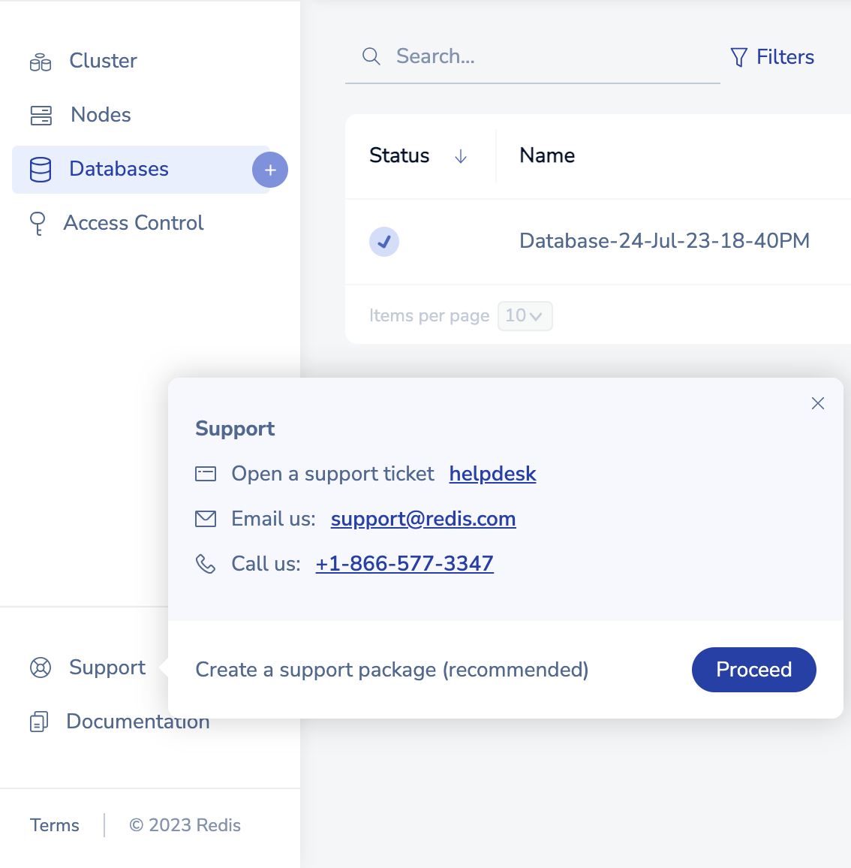Click the email envelope icon
Screen dimensions: 851x868
206,519
